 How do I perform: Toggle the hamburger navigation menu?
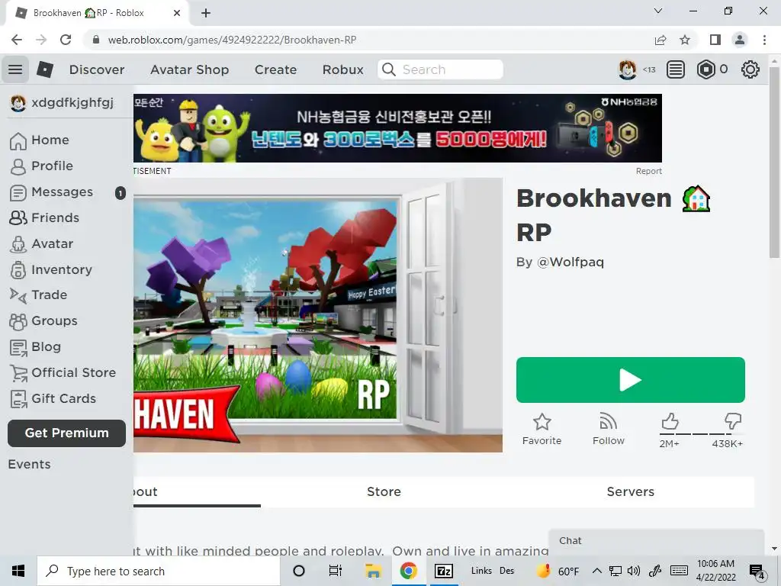(x=15, y=69)
